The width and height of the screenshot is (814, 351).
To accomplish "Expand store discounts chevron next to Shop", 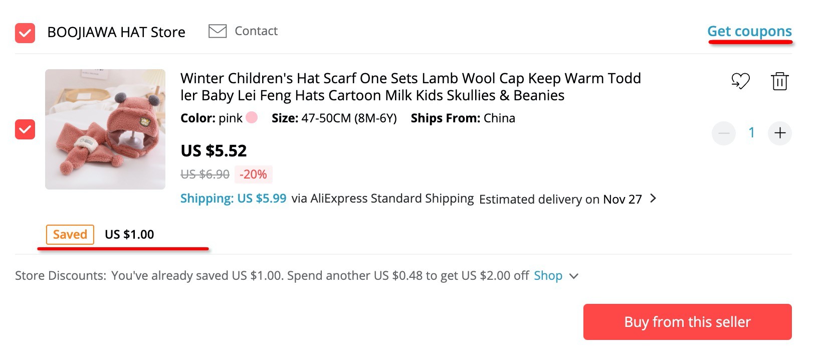I will pyautogui.click(x=574, y=276).
